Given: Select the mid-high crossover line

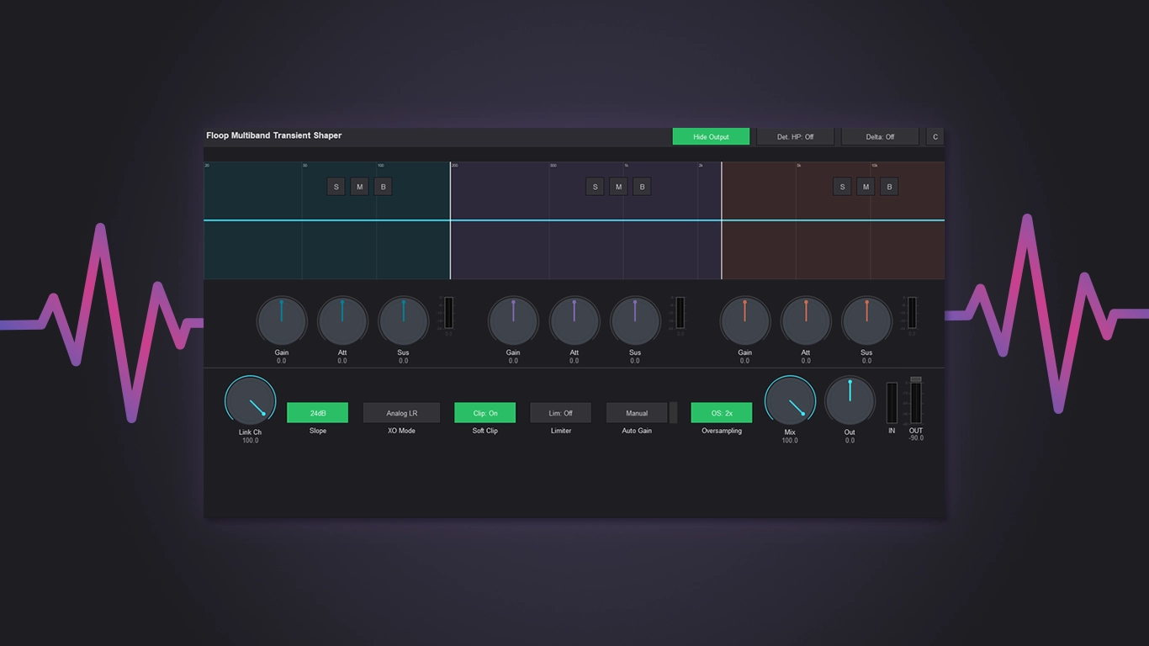Looking at the screenshot, I should point(722,220).
